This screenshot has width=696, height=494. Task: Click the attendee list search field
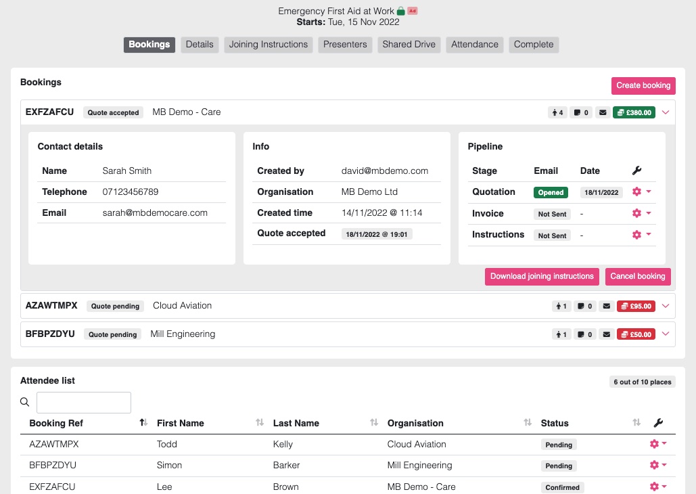pyautogui.click(x=83, y=402)
